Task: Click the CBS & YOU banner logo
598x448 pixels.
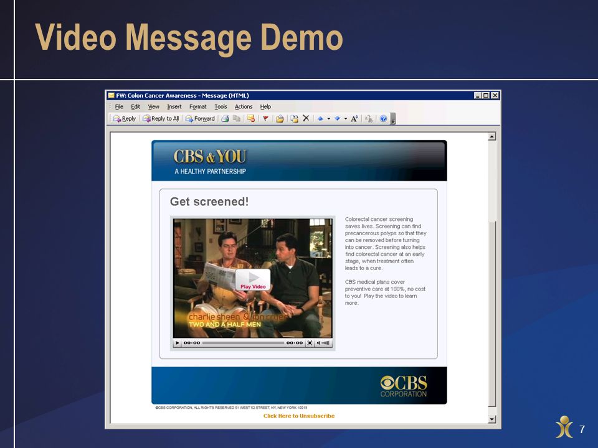Action: pos(210,157)
